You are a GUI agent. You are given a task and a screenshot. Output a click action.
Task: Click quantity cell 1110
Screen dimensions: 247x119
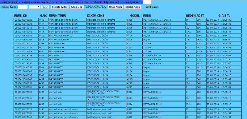pyautogui.click(x=201, y=67)
